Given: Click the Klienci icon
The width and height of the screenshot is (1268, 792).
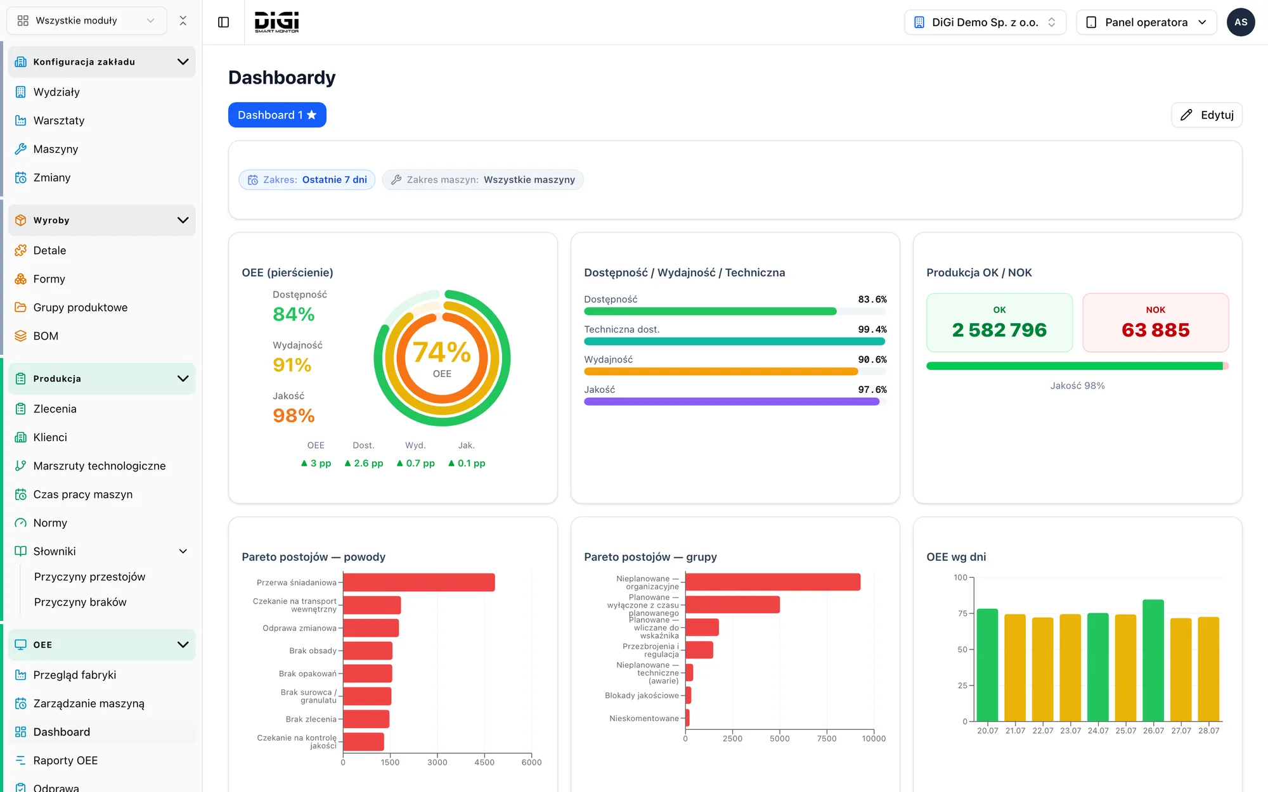Looking at the screenshot, I should [21, 437].
